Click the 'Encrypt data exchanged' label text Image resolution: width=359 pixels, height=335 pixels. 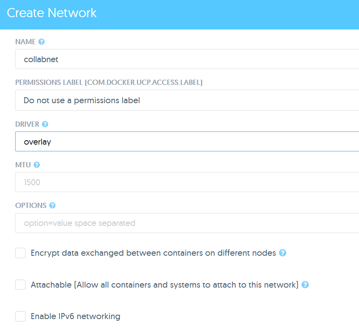pyautogui.click(x=153, y=253)
